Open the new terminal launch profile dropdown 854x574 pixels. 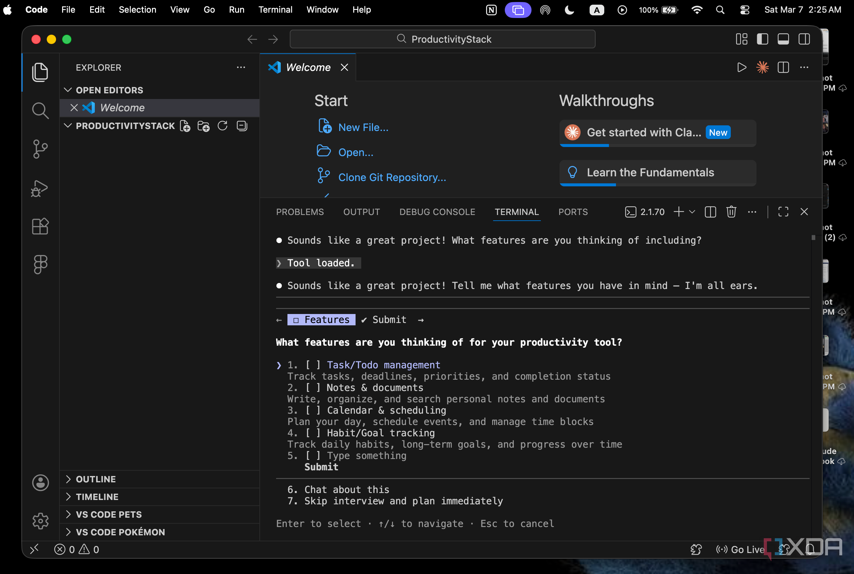(x=692, y=212)
